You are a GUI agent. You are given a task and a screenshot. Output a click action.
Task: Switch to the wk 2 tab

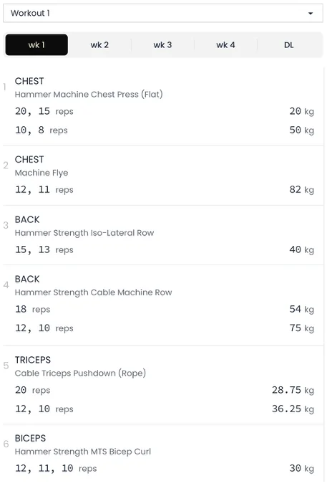pyautogui.click(x=99, y=45)
